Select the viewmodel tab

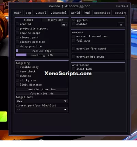point(59,13)
